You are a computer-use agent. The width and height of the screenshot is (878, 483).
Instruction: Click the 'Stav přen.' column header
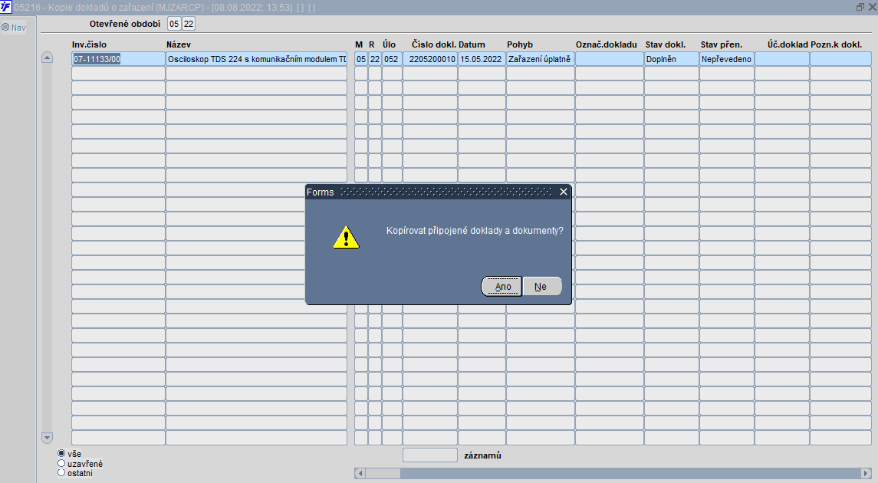pyautogui.click(x=722, y=44)
